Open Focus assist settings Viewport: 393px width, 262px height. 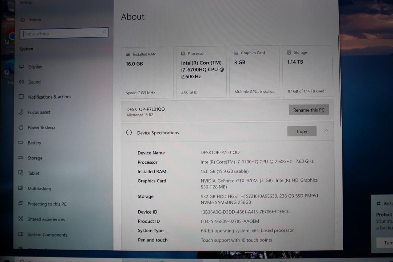click(39, 112)
